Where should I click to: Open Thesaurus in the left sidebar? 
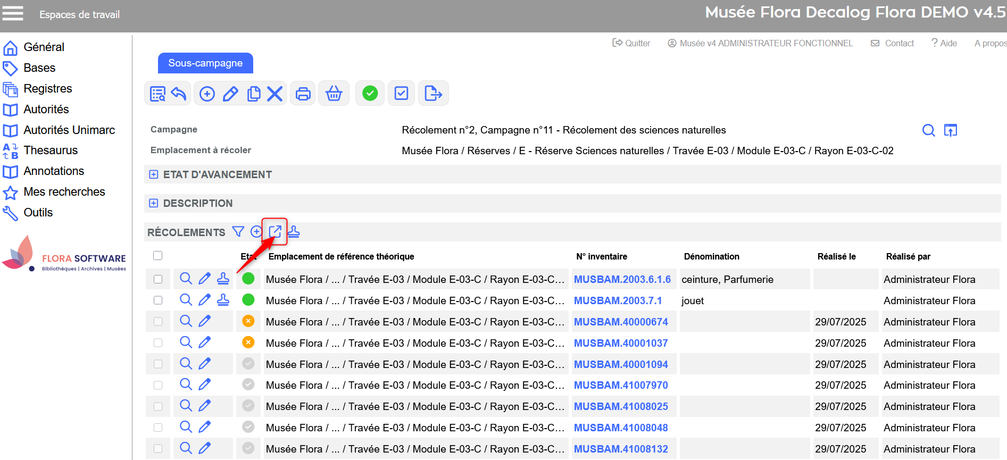point(51,150)
